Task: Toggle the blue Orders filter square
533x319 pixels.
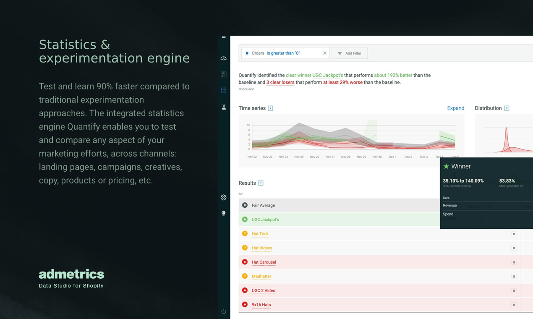Action: tap(247, 53)
